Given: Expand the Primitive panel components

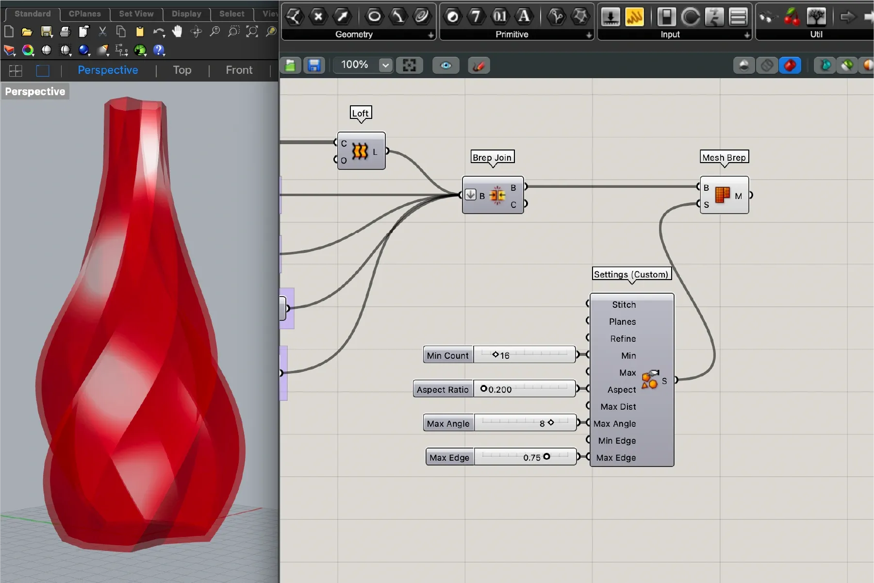Looking at the screenshot, I should (589, 35).
